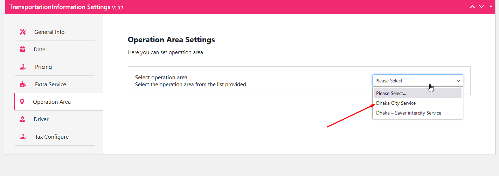This screenshot has width=499, height=176.
Task: Click the driver person icon in sidebar
Action: pos(22,119)
